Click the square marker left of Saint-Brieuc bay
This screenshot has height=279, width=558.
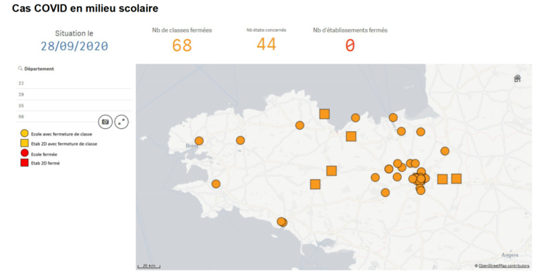tap(324, 114)
